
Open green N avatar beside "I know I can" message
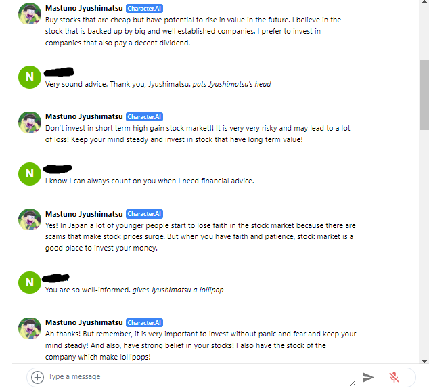pyautogui.click(x=29, y=173)
